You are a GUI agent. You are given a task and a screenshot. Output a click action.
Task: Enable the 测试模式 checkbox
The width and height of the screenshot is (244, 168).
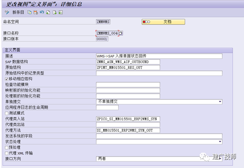tap(6, 113)
